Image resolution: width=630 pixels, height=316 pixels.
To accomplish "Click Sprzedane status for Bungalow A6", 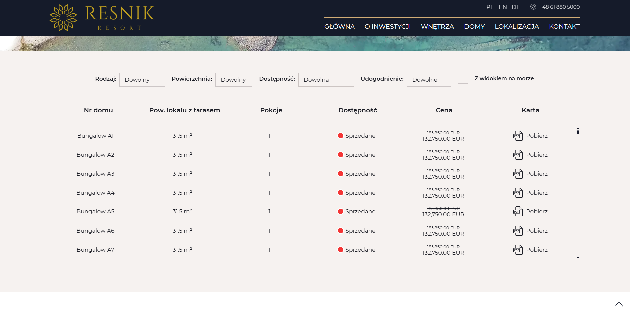I will (360, 231).
